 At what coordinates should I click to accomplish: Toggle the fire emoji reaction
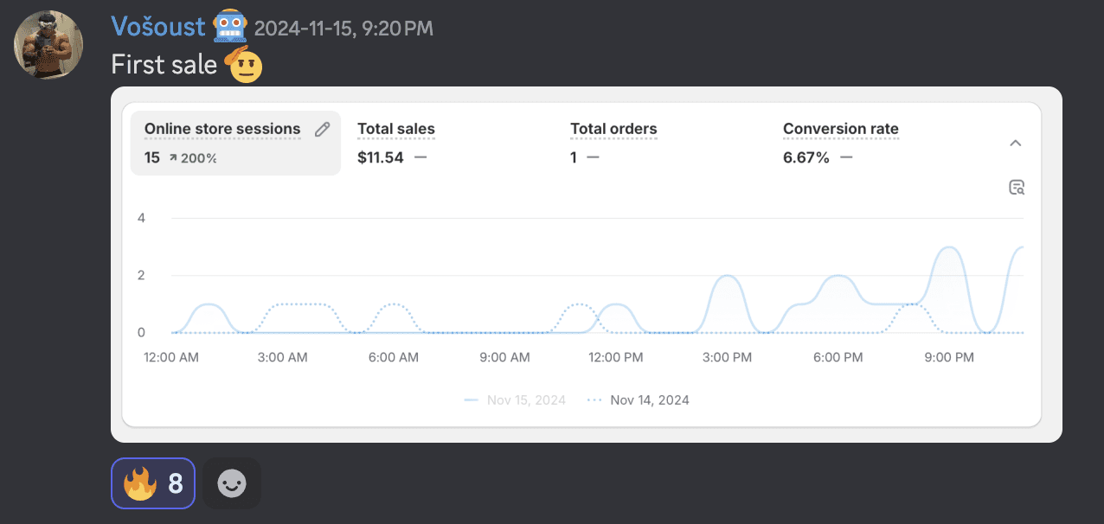pyautogui.click(x=153, y=483)
